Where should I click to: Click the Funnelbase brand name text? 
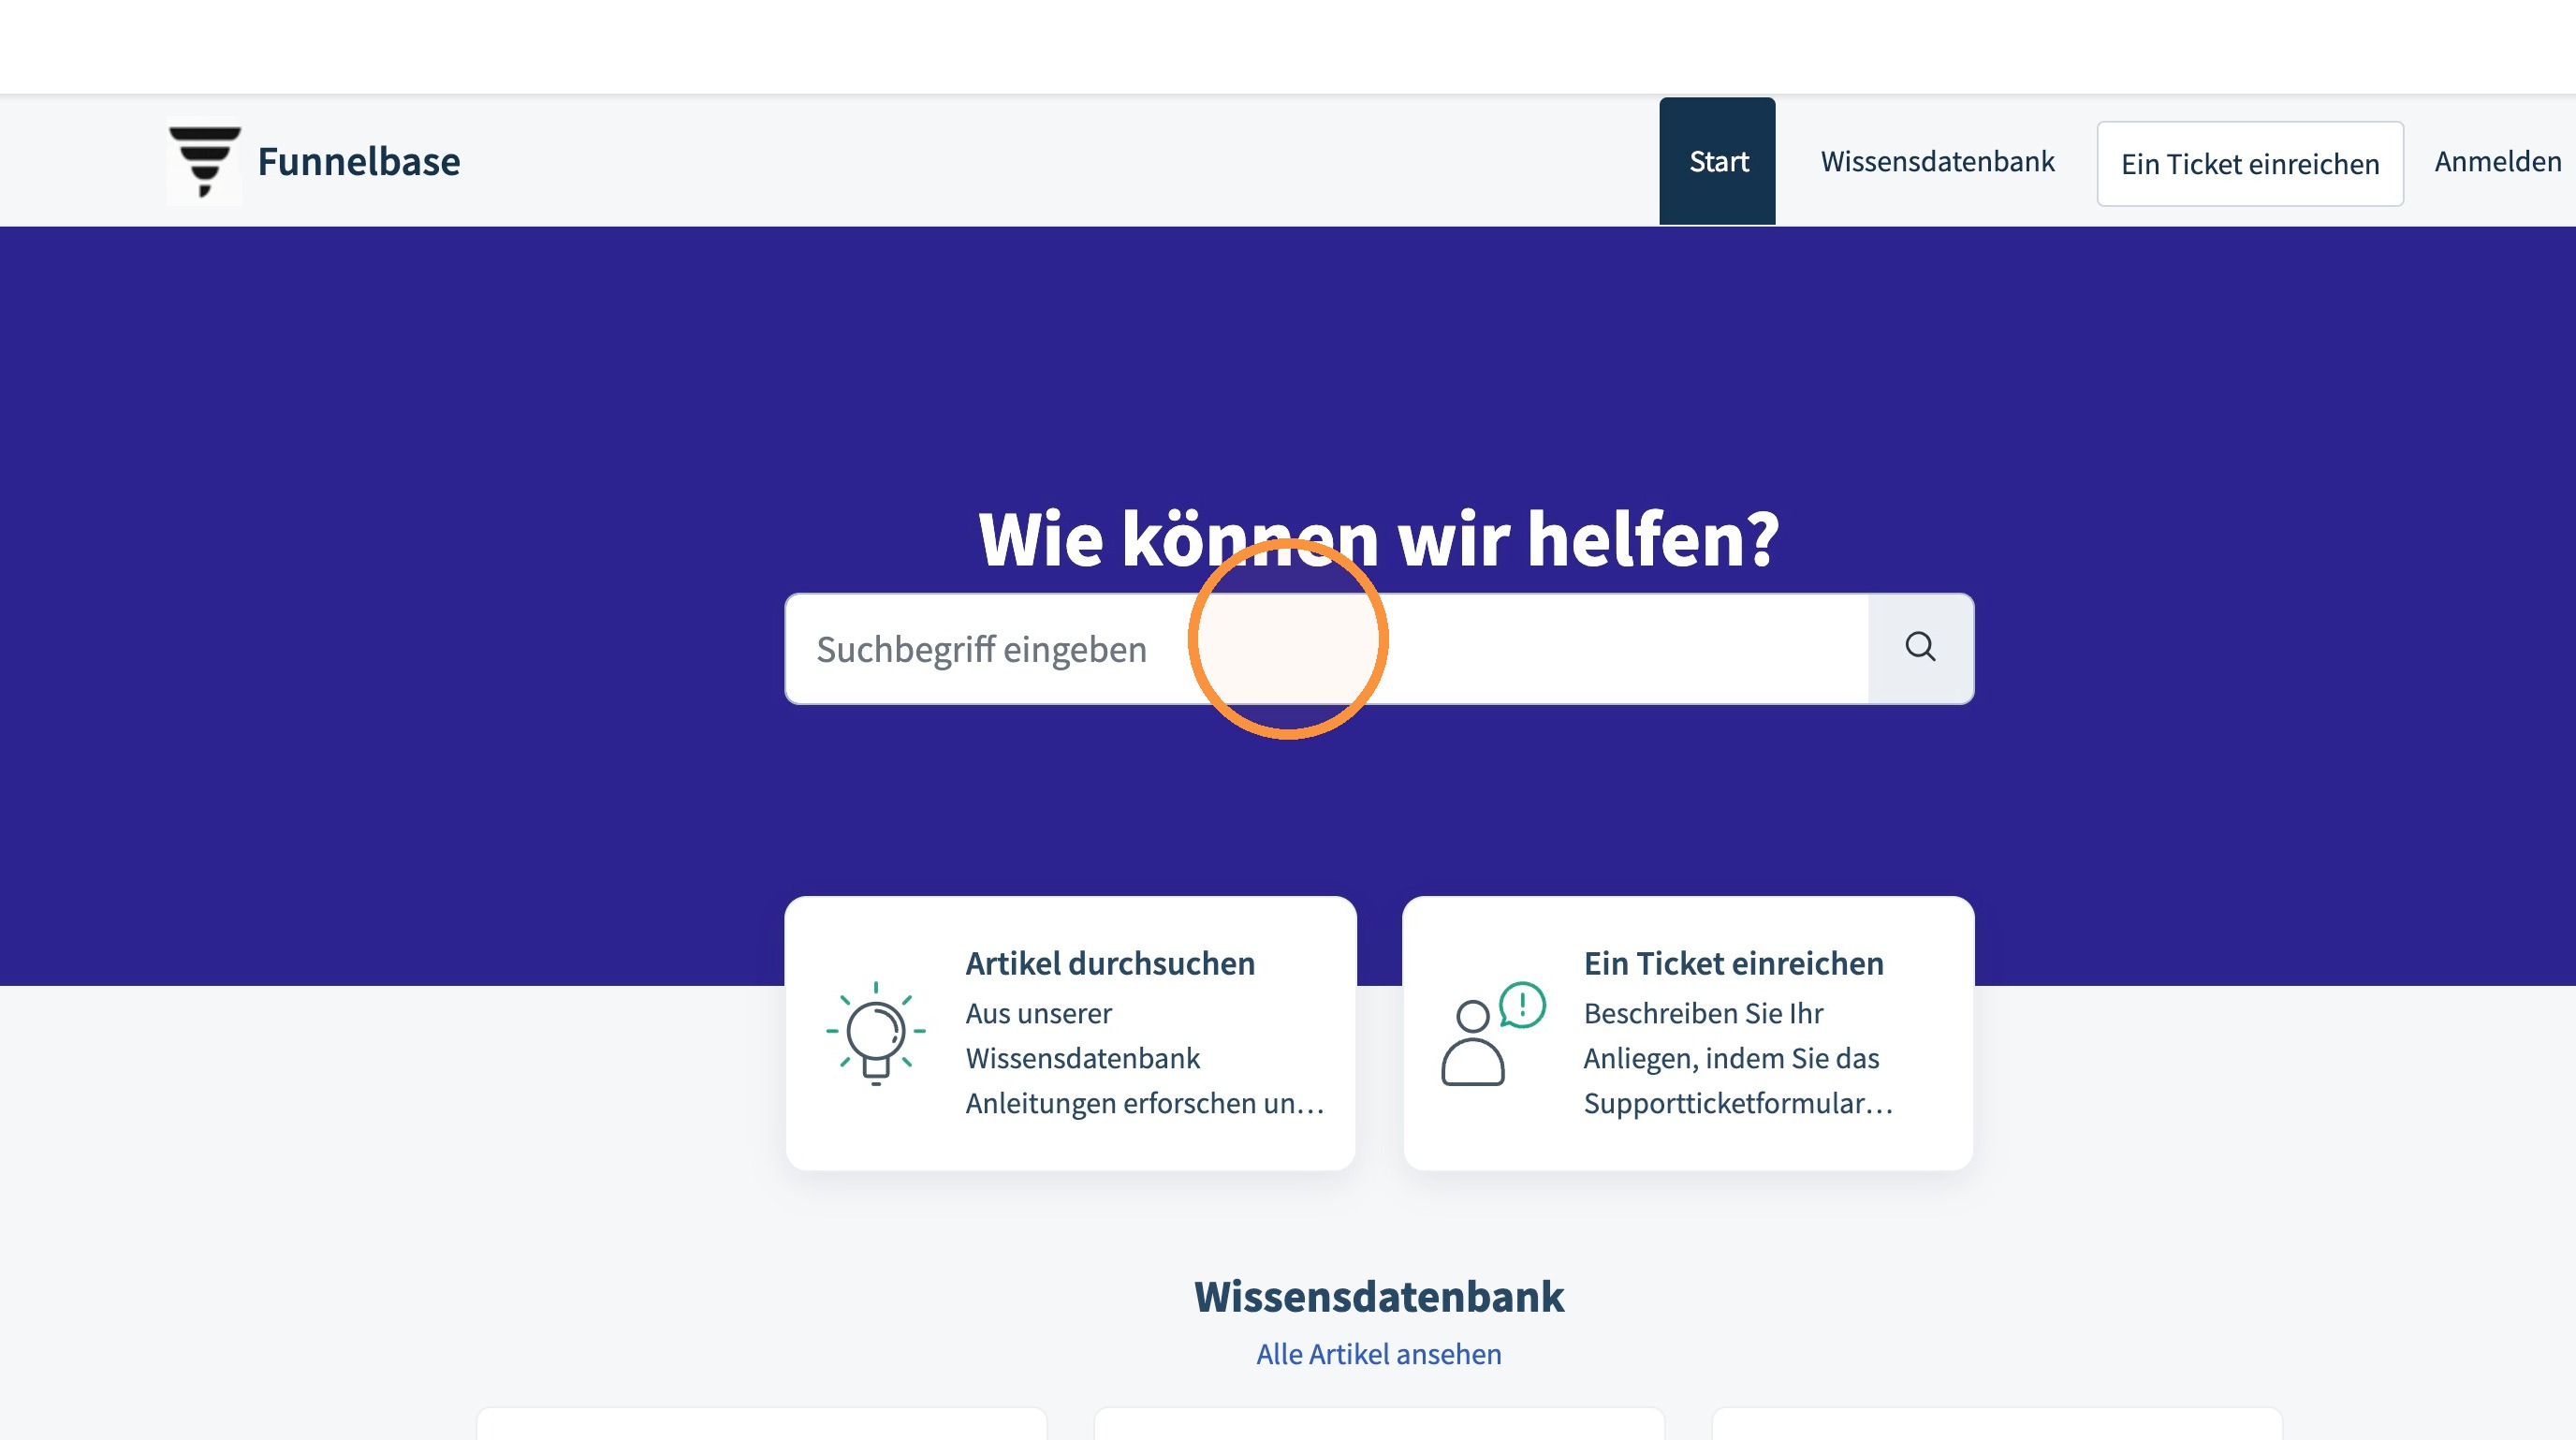[x=359, y=161]
